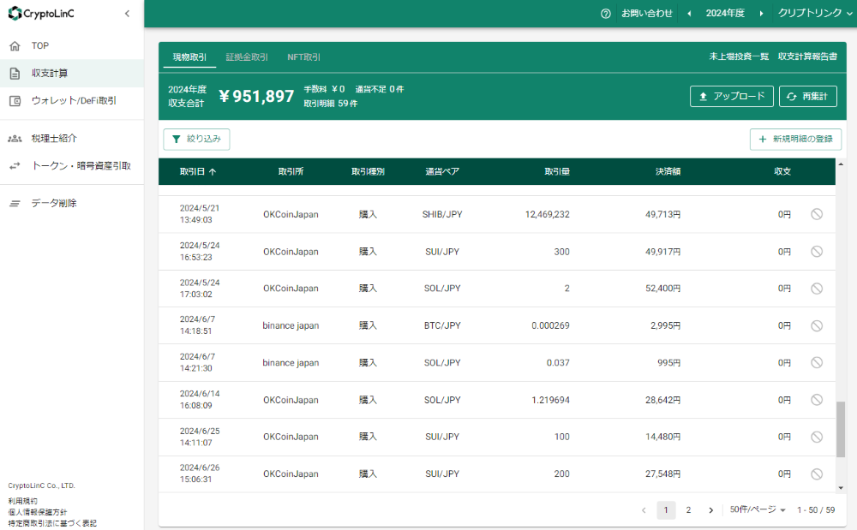The width and height of the screenshot is (857, 530).
Task: Open the 特定商取引法に基づく表記 link
Action: coord(52,523)
